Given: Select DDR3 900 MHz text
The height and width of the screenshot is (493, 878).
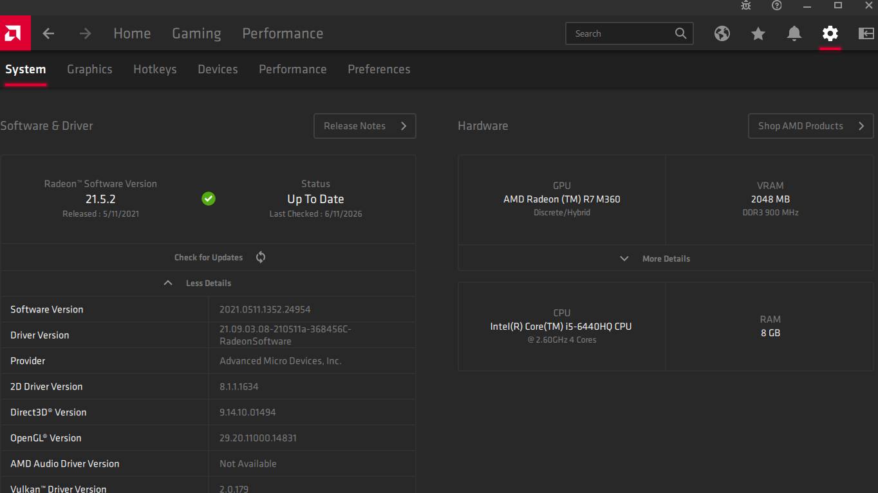Looking at the screenshot, I should [771, 213].
